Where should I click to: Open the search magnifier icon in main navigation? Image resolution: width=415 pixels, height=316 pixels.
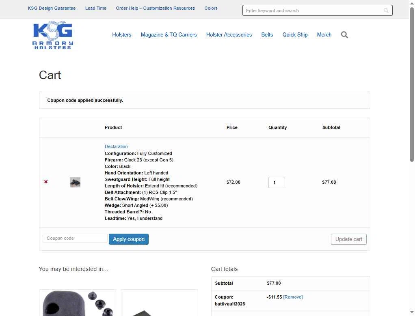(344, 34)
